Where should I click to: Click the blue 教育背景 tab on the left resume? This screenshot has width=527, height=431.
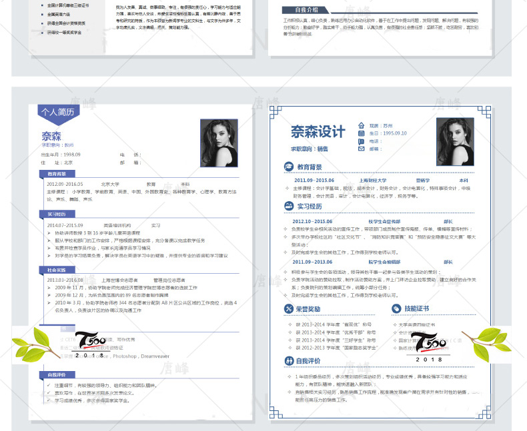tap(57, 174)
